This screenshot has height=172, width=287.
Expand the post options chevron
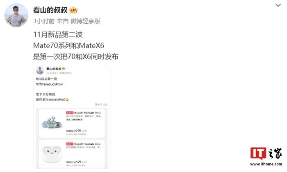pos(278,5)
